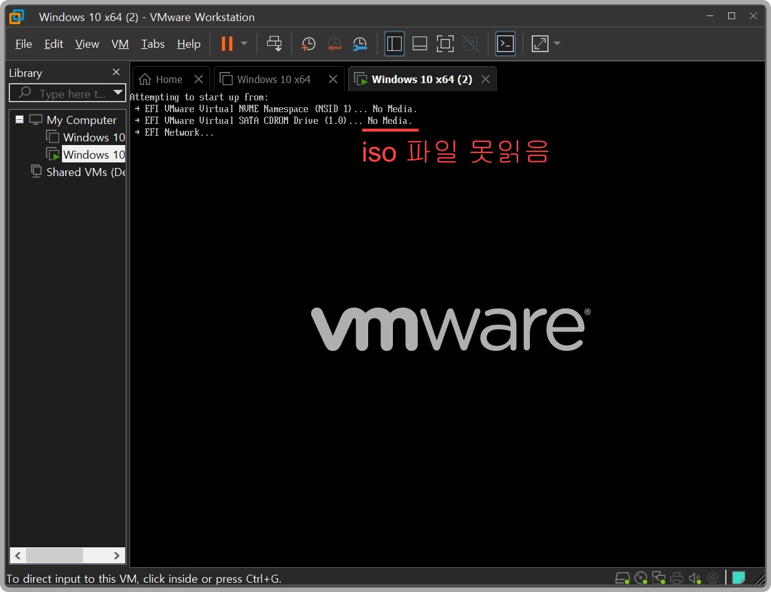Image resolution: width=771 pixels, height=592 pixels.
Task: Open the snapshot manager
Action: pyautogui.click(x=360, y=43)
